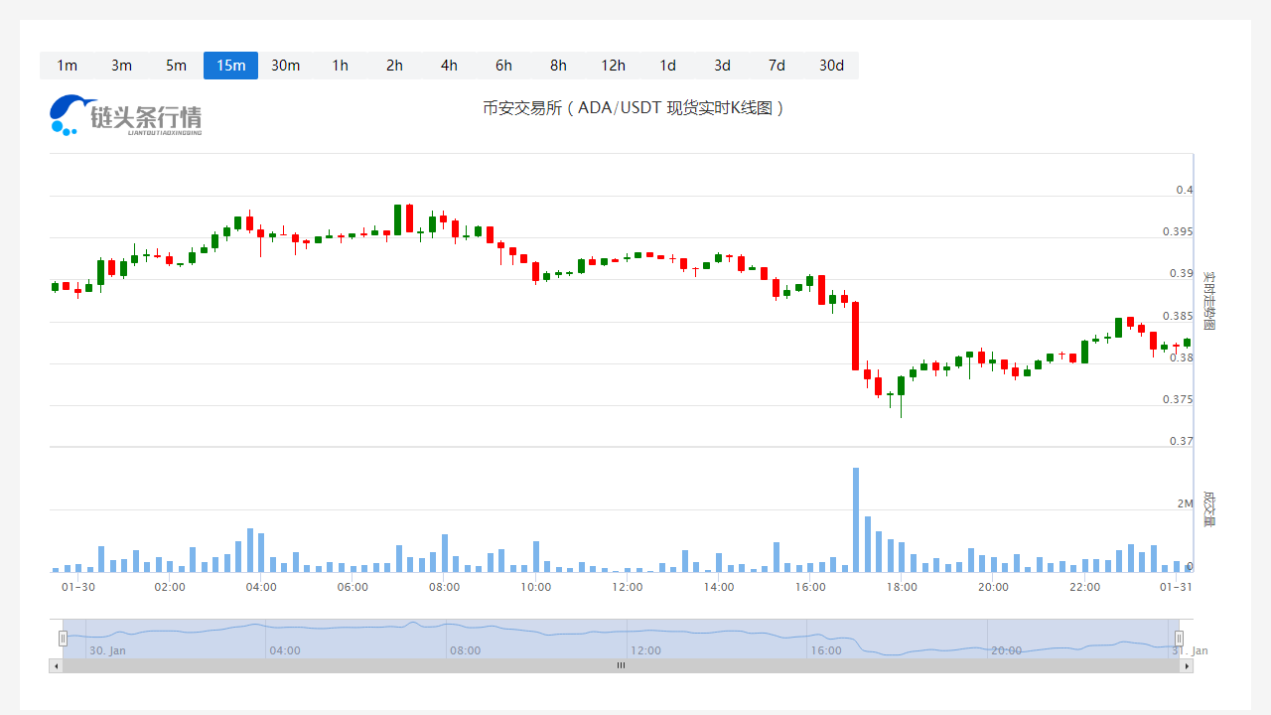This screenshot has height=715, width=1271.
Task: Click the 2M volume axis label
Action: (1186, 503)
